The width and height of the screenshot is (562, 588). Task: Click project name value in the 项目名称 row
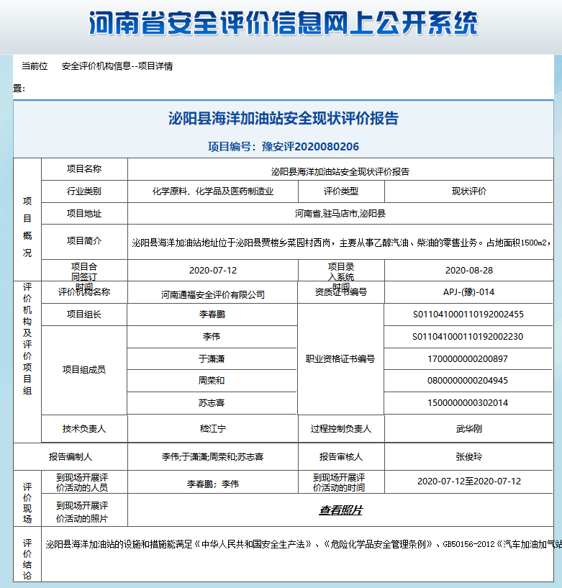tap(340, 172)
